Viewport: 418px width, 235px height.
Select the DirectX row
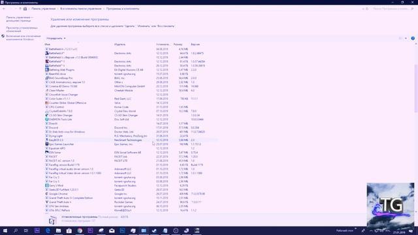(x=131, y=123)
